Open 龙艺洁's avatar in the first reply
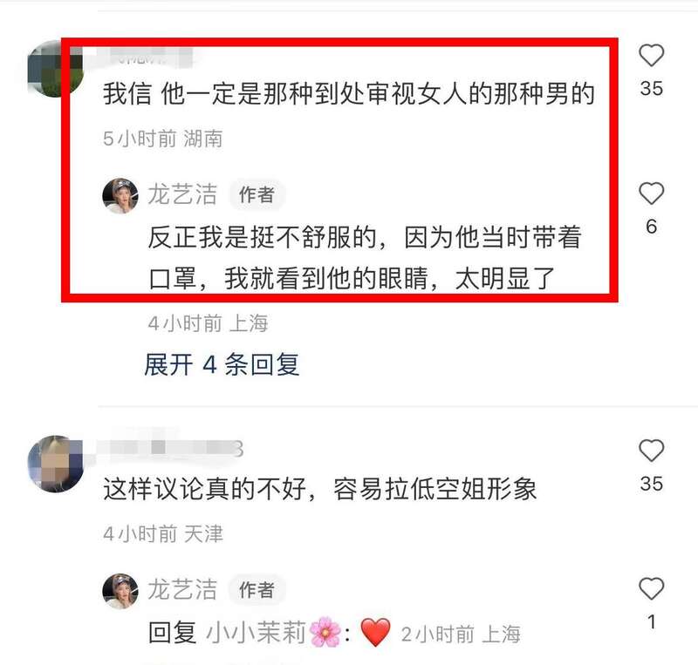Screen dimensions: 698x665 (120, 196)
